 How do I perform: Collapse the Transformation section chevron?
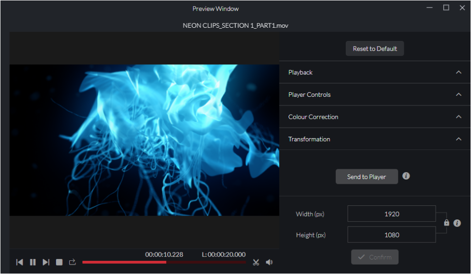point(458,139)
